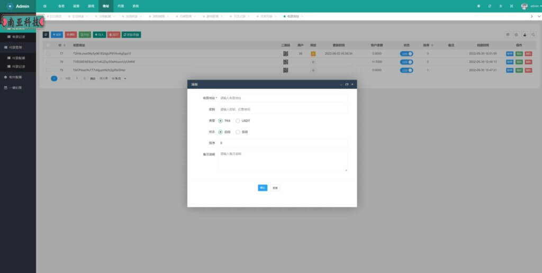
Task: Click the white reset button in dialog
Action: point(275,188)
